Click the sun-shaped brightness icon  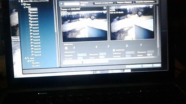pos(66,48)
